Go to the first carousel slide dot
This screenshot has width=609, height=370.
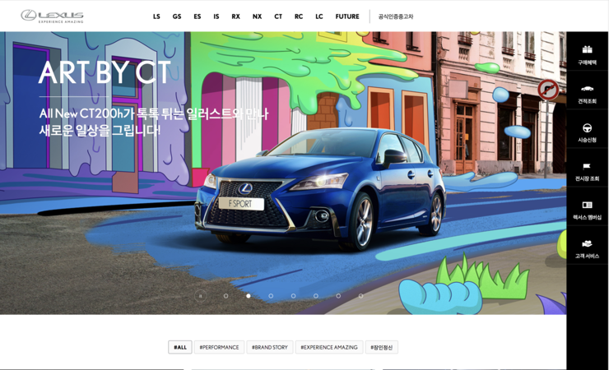click(x=225, y=296)
